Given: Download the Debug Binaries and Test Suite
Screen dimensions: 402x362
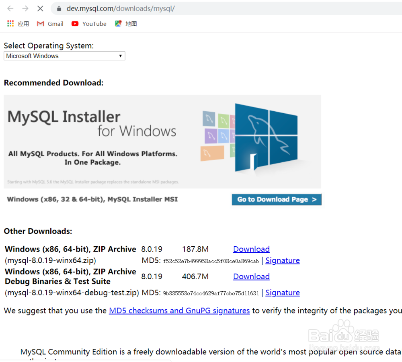Looking at the screenshot, I should point(251,276).
